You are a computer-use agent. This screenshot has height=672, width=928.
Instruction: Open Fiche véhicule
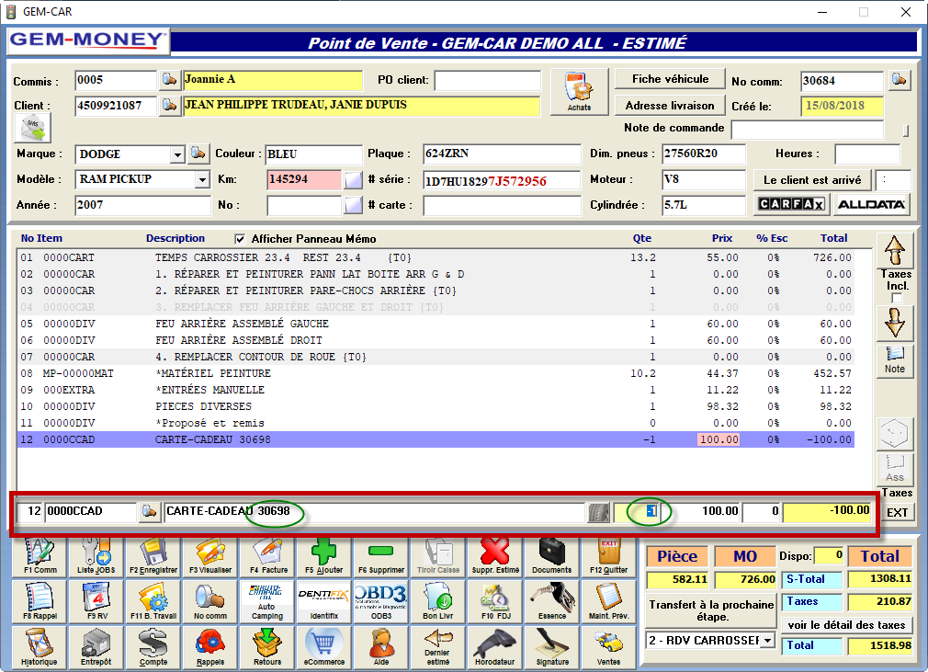(x=670, y=79)
